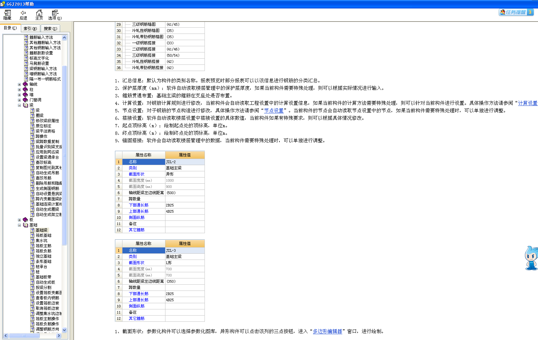This screenshot has height=340, width=538.
Task: Select the JZL-3 name value cell
Action: click(x=185, y=250)
